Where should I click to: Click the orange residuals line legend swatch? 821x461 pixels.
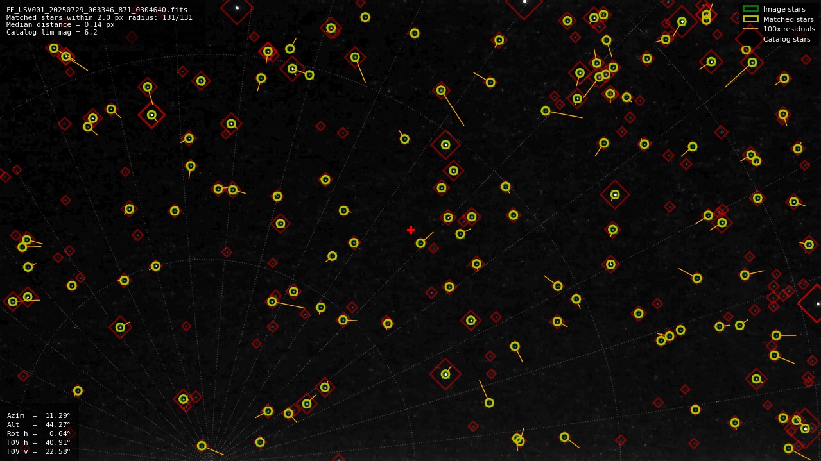(750, 29)
